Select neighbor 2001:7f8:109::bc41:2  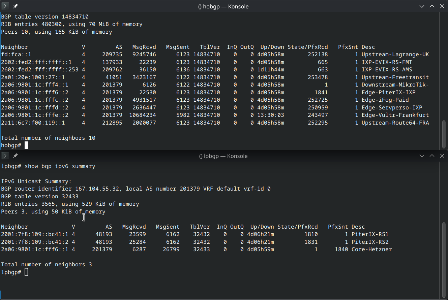click(35, 242)
